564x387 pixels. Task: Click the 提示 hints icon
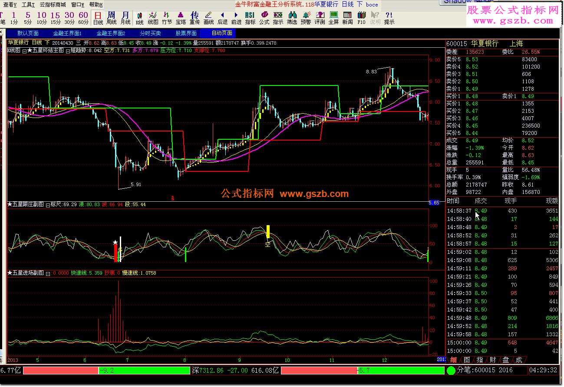click(x=389, y=18)
